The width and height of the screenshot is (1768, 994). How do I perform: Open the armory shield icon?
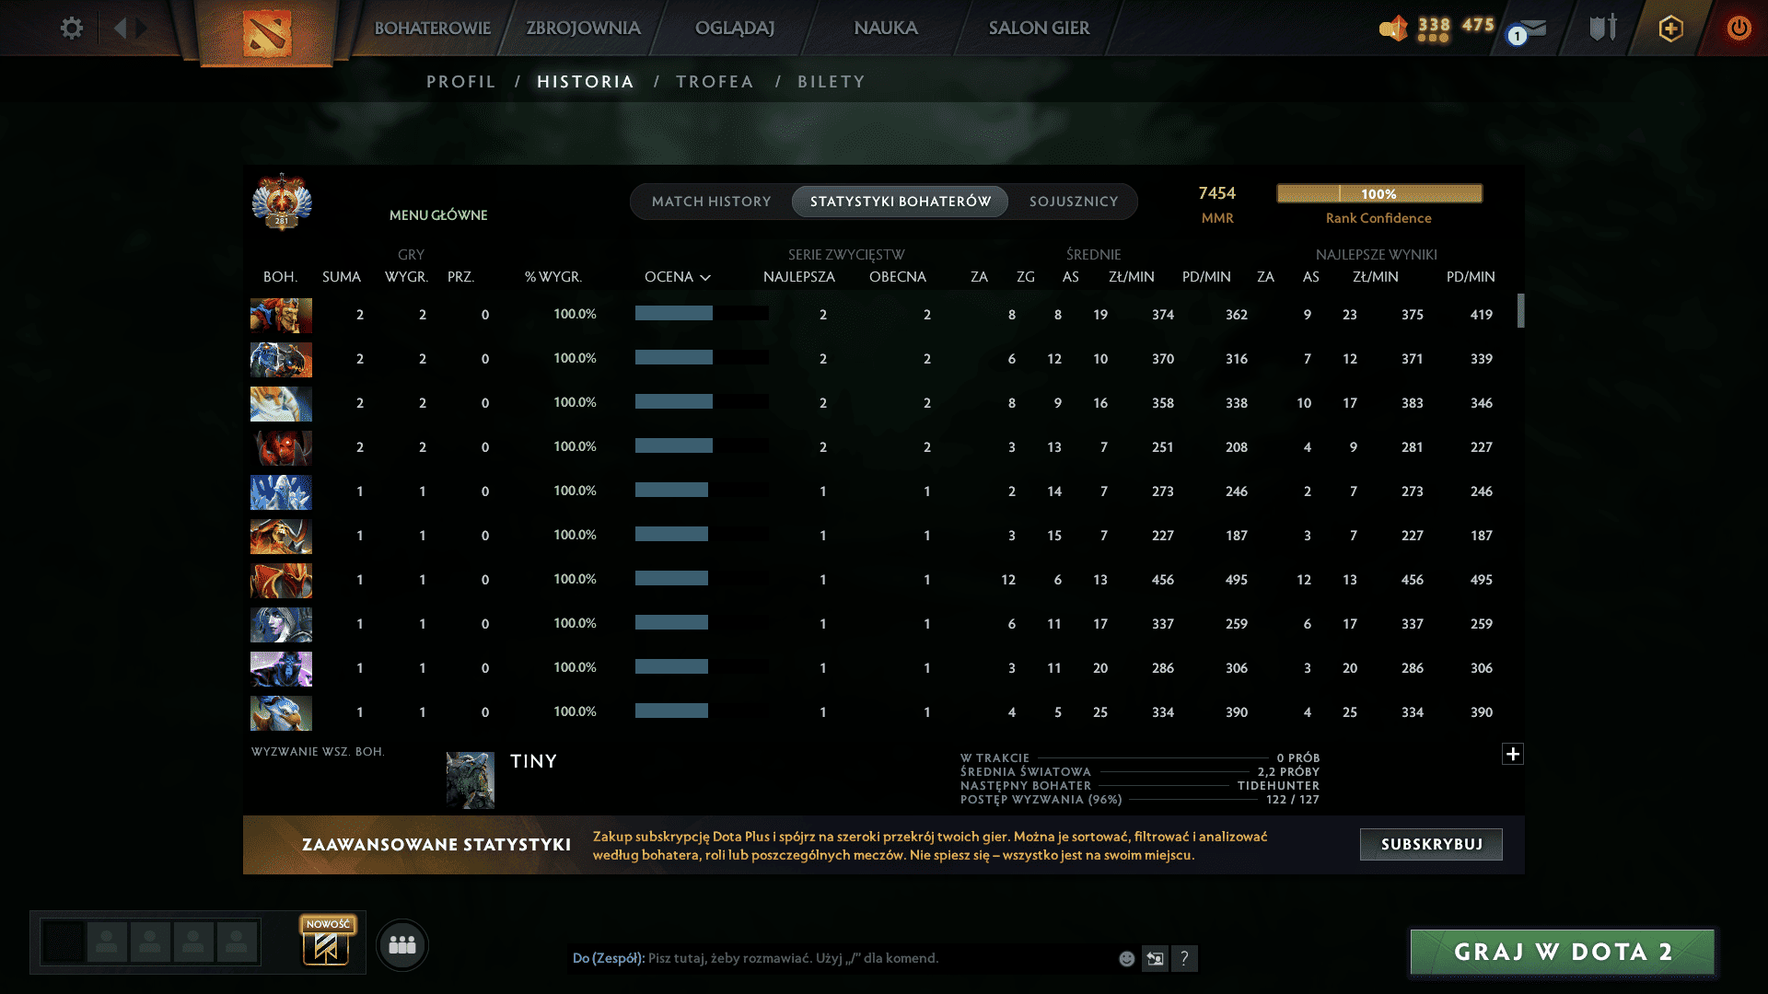pos(1603,28)
